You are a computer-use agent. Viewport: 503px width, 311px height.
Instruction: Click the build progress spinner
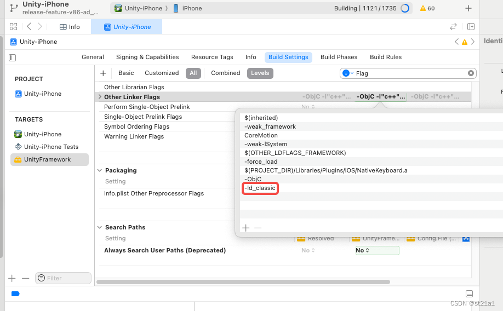point(405,8)
